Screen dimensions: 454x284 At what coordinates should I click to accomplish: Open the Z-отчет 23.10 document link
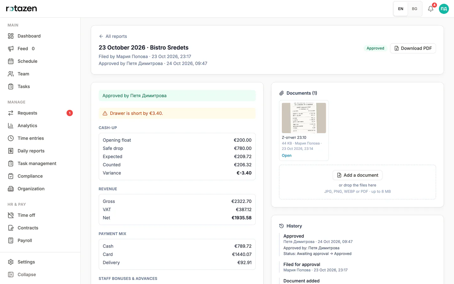click(287, 156)
